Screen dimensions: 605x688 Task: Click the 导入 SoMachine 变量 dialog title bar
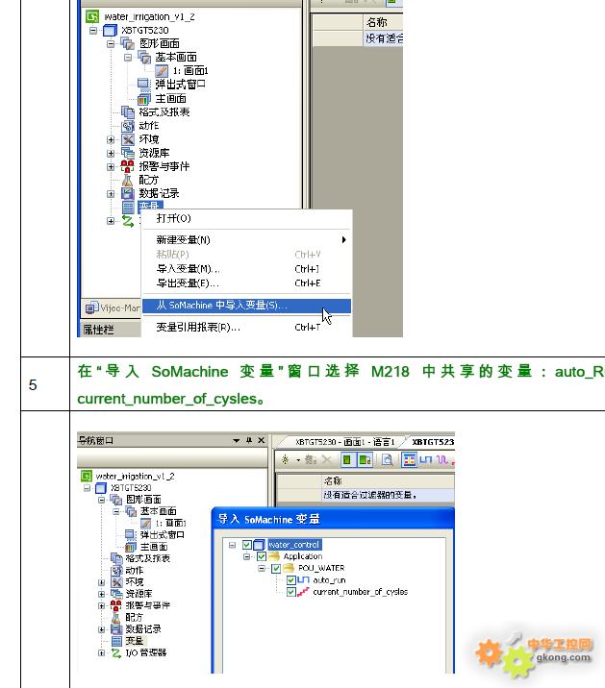coord(333,519)
